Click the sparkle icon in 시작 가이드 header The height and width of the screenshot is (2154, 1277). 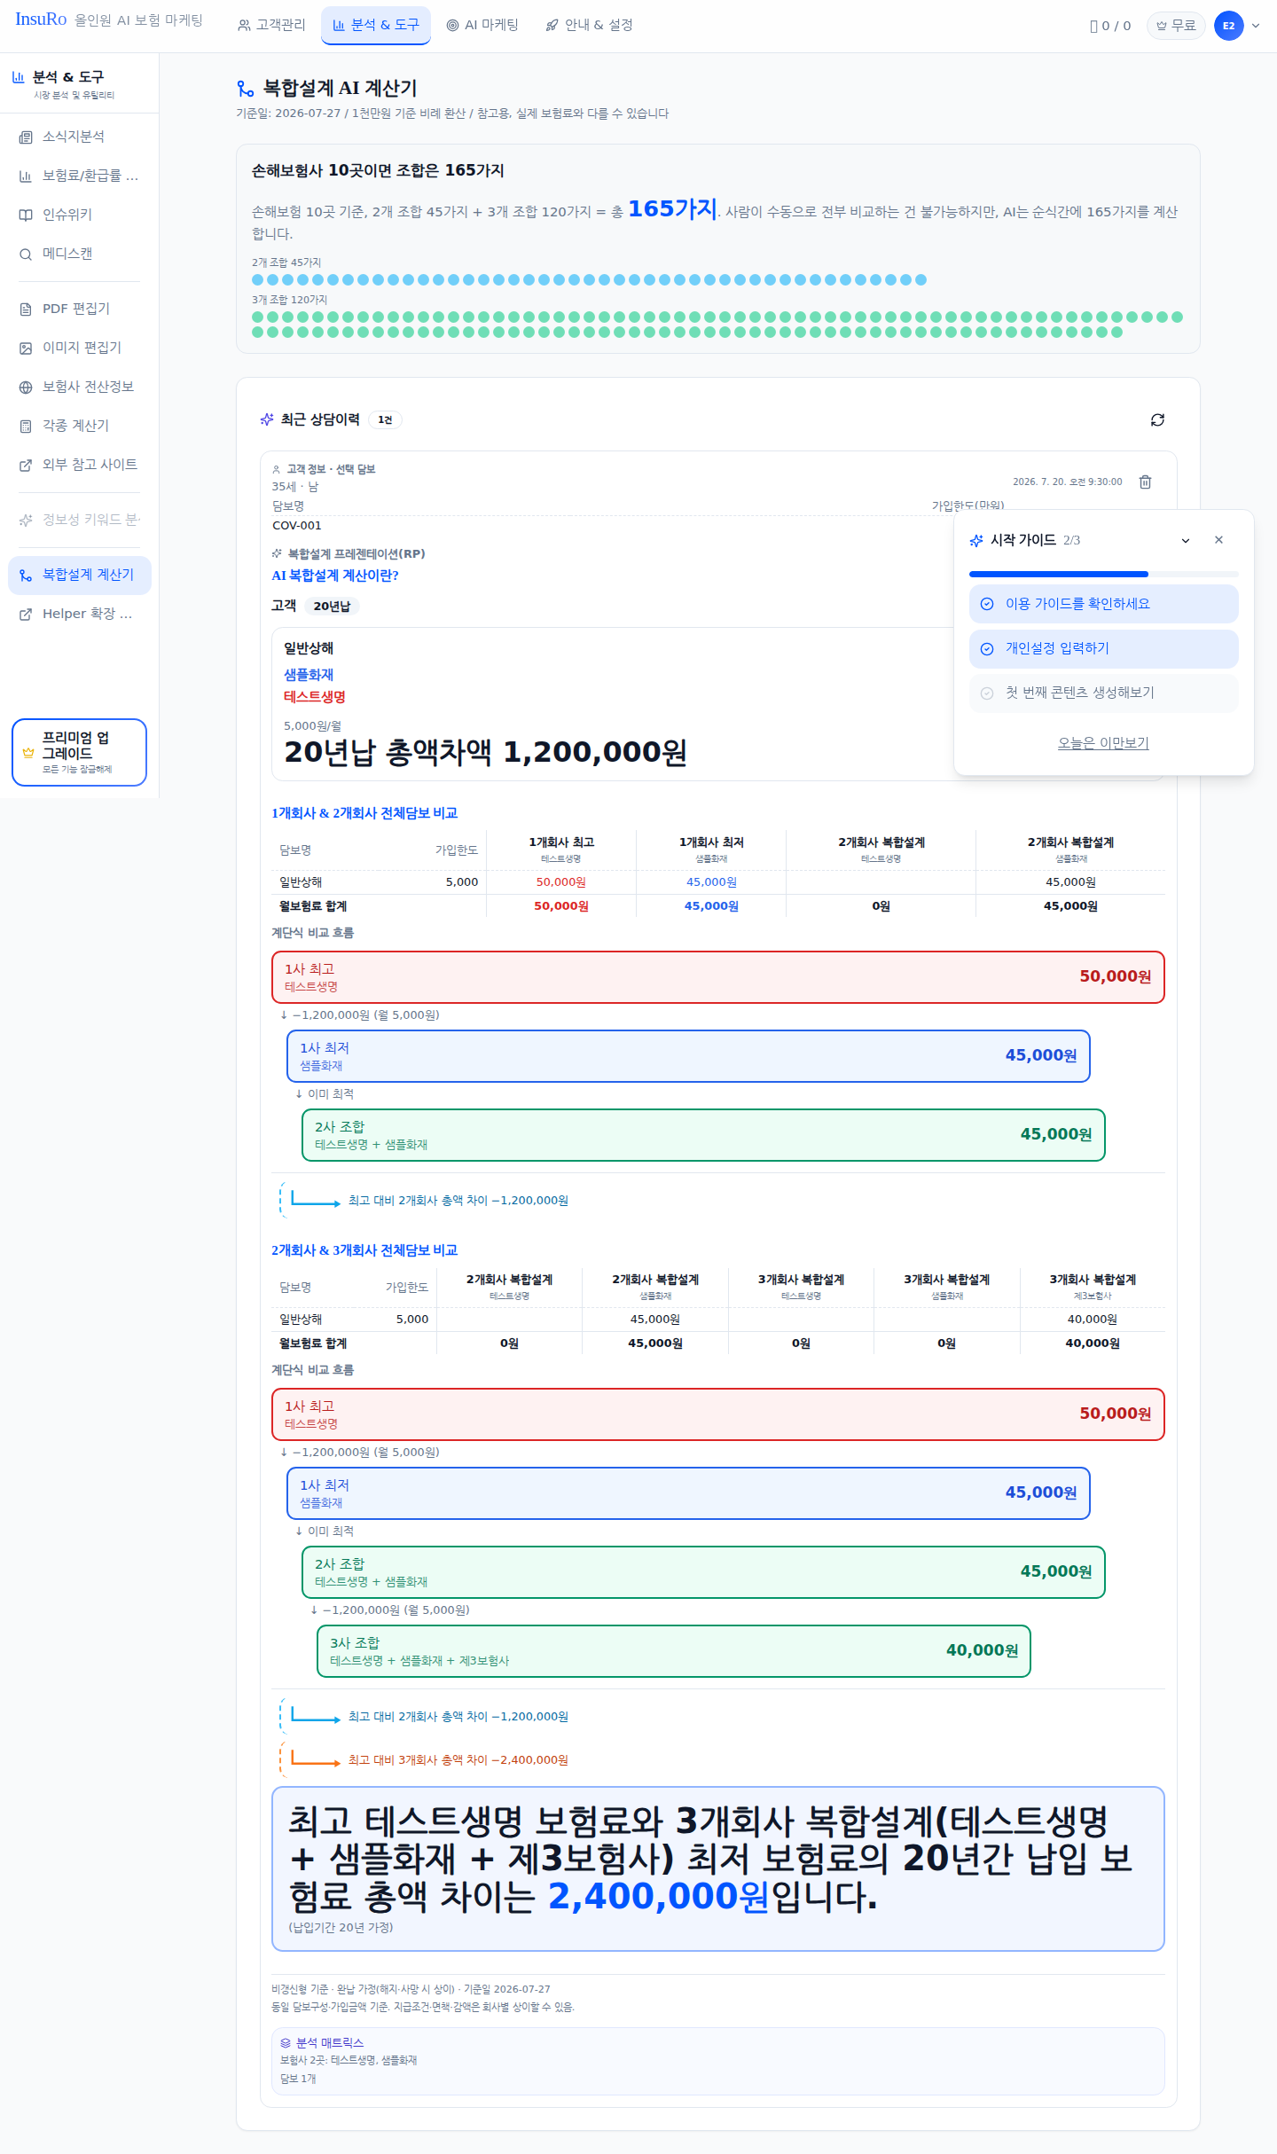click(976, 540)
